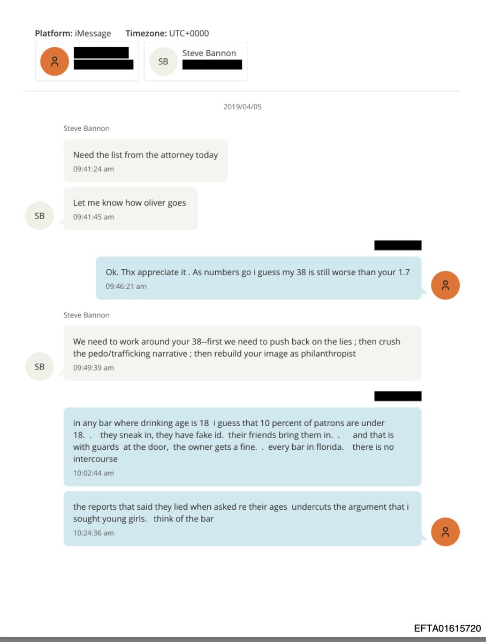Select the message about bar drinking age
The image size is (486, 642).
pyautogui.click(x=242, y=447)
